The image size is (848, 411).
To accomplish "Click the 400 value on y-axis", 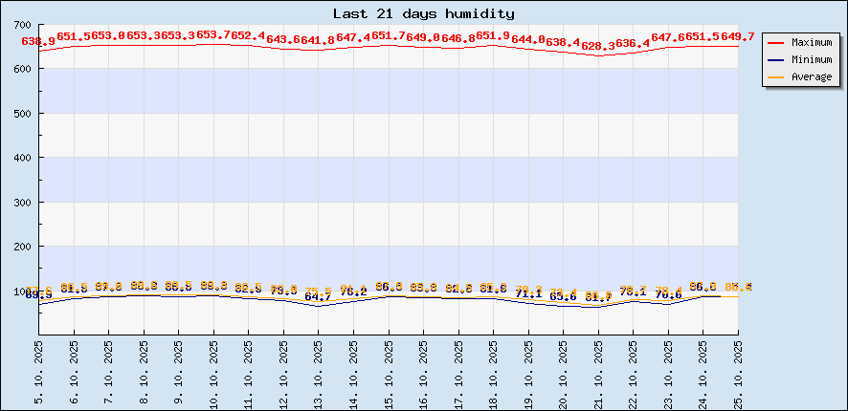I will click(23, 158).
